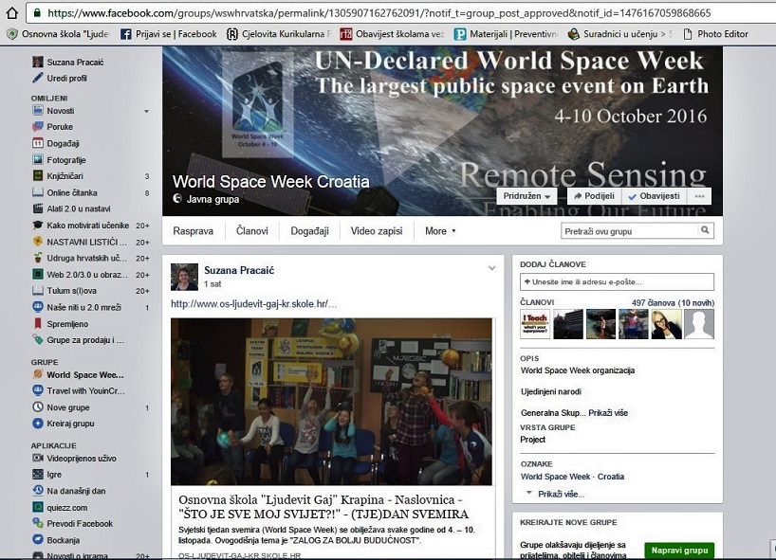Open NASTAVNI LISTIĆI group icon
Viewport: 776px width, 560px height.
coord(38,242)
